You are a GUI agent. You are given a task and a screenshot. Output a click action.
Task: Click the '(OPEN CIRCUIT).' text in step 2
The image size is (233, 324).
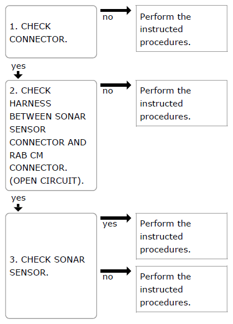pyautogui.click(x=47, y=181)
